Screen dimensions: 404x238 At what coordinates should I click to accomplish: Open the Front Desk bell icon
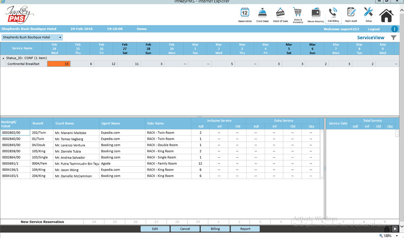[262, 15]
